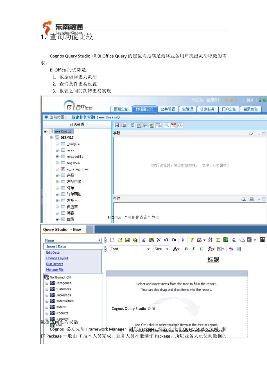The width and height of the screenshot is (267, 378).
Task: Click the Open folder icon in Query Studio toolbar
Action: point(120,240)
